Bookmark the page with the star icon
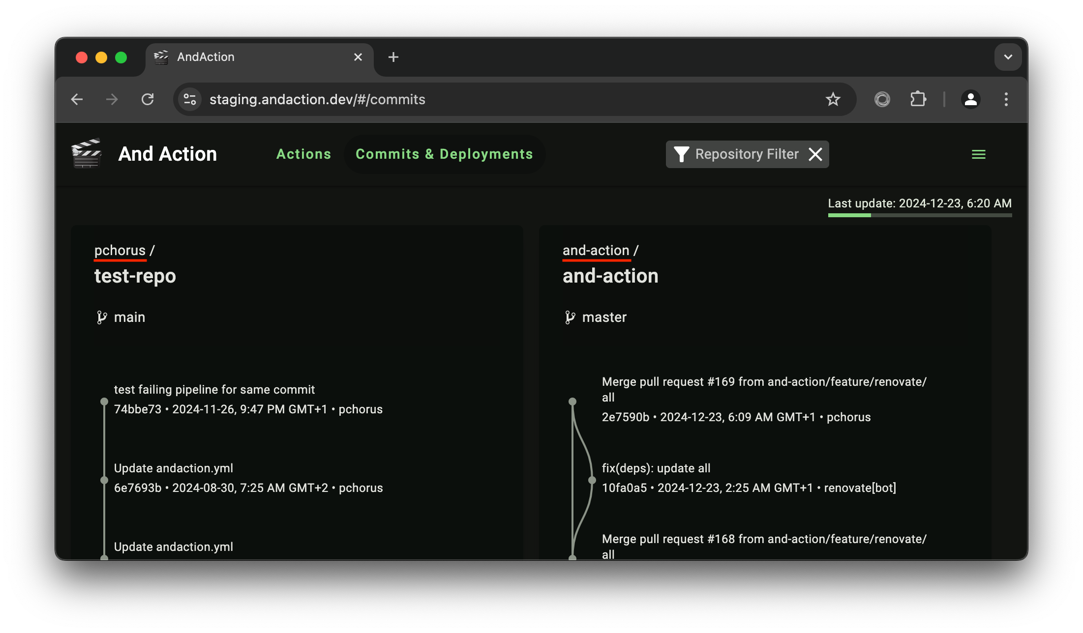Image resolution: width=1083 pixels, height=633 pixels. point(833,99)
